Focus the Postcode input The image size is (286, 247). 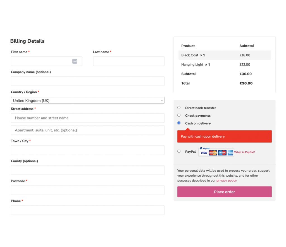click(x=87, y=190)
